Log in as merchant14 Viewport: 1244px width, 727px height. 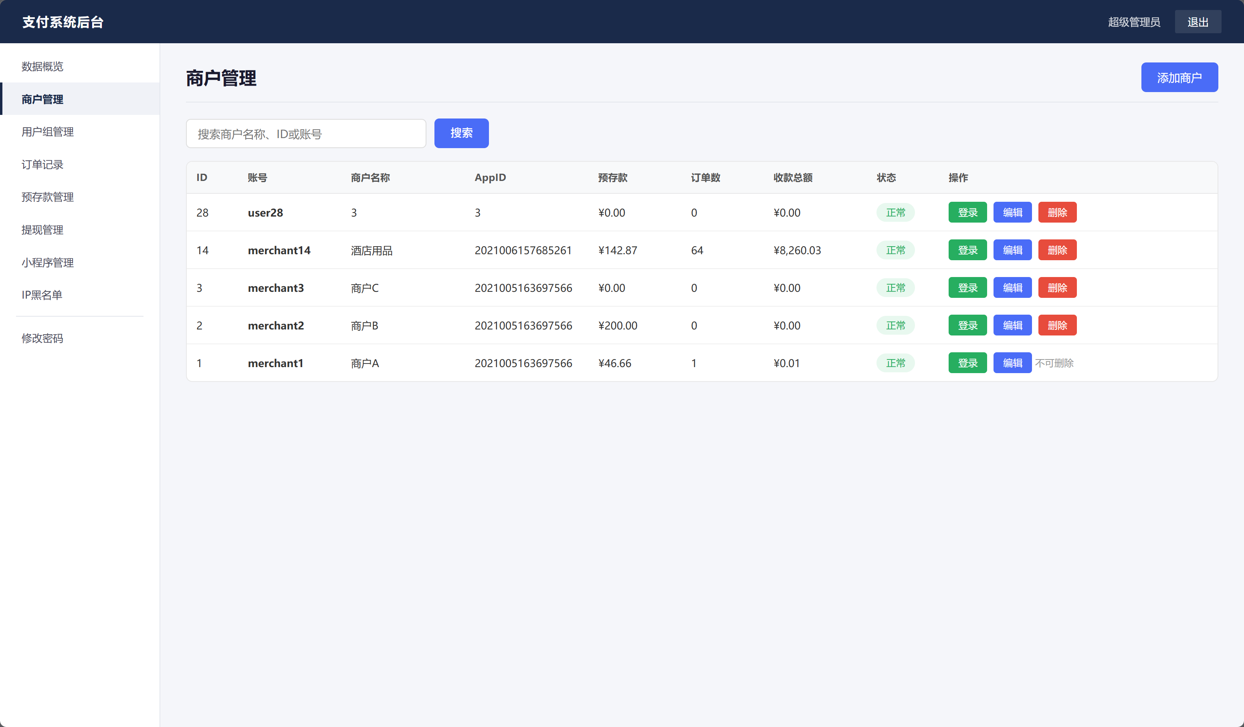tap(967, 250)
